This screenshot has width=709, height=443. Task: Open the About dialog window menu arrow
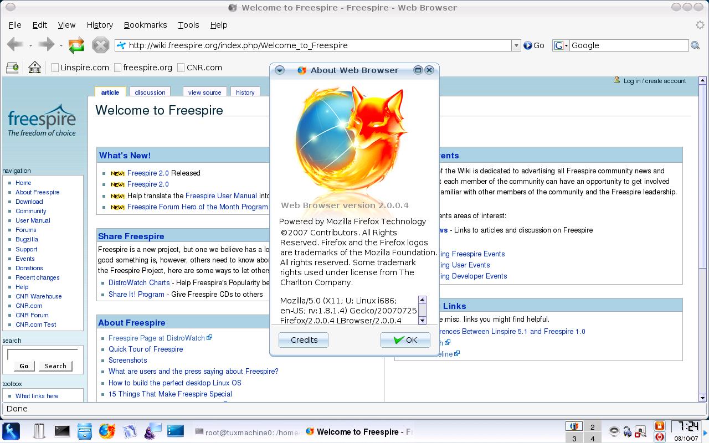(280, 70)
